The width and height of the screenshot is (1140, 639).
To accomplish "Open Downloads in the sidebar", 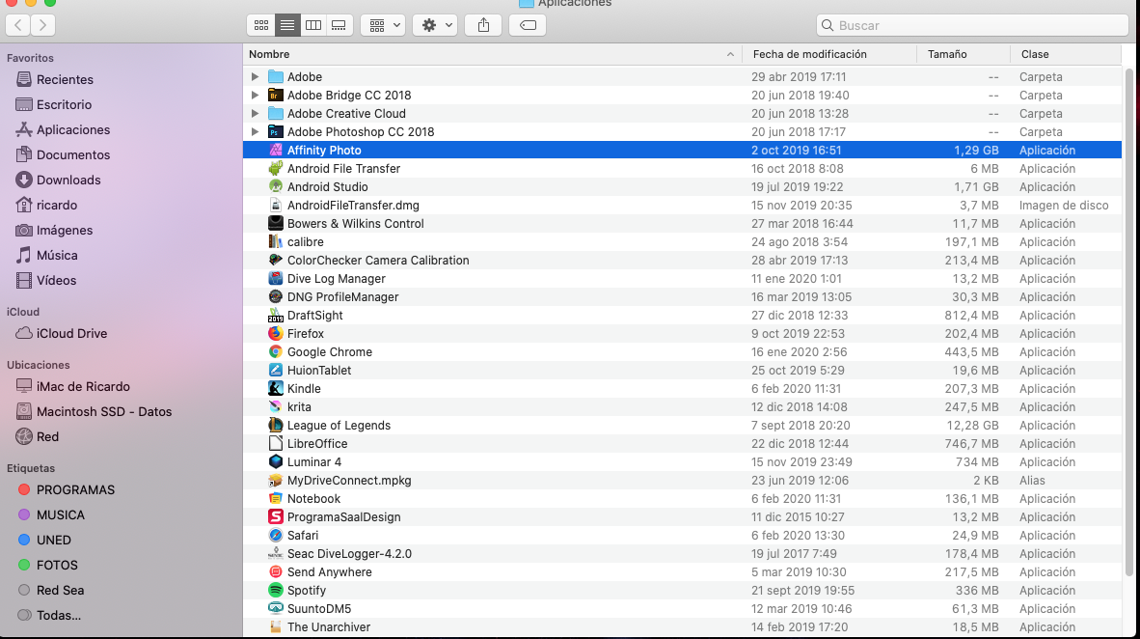I will (x=68, y=180).
